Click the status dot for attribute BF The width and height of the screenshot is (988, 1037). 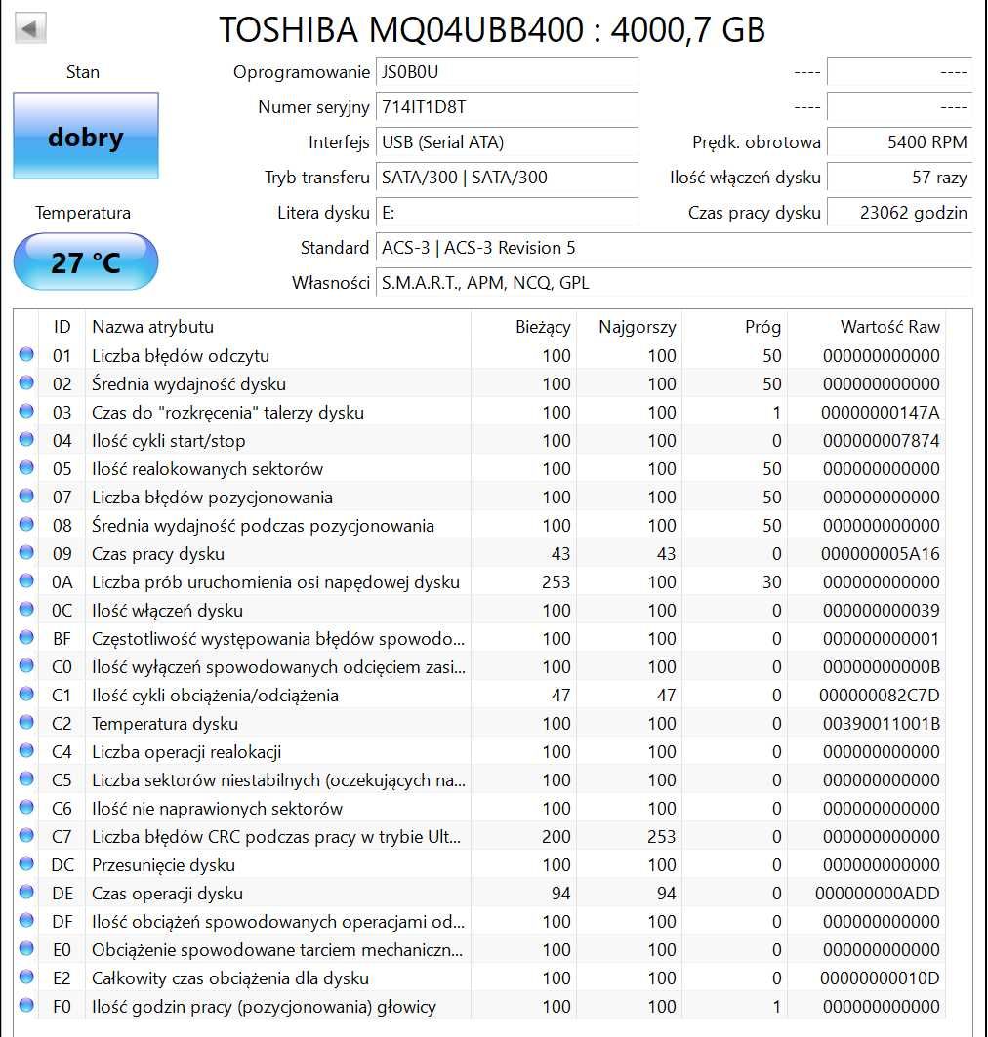[x=26, y=638]
